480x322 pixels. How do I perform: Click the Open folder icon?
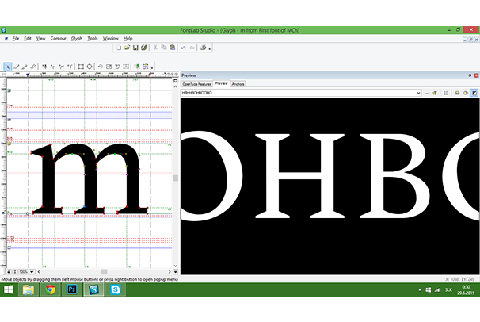[x=127, y=48]
